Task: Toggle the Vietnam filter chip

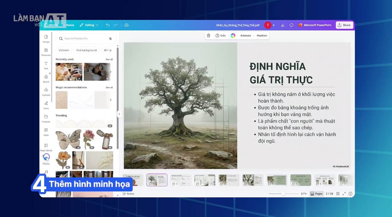Action: (x=64, y=50)
